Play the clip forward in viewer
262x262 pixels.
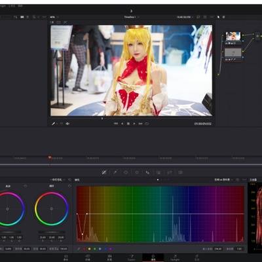134,124
